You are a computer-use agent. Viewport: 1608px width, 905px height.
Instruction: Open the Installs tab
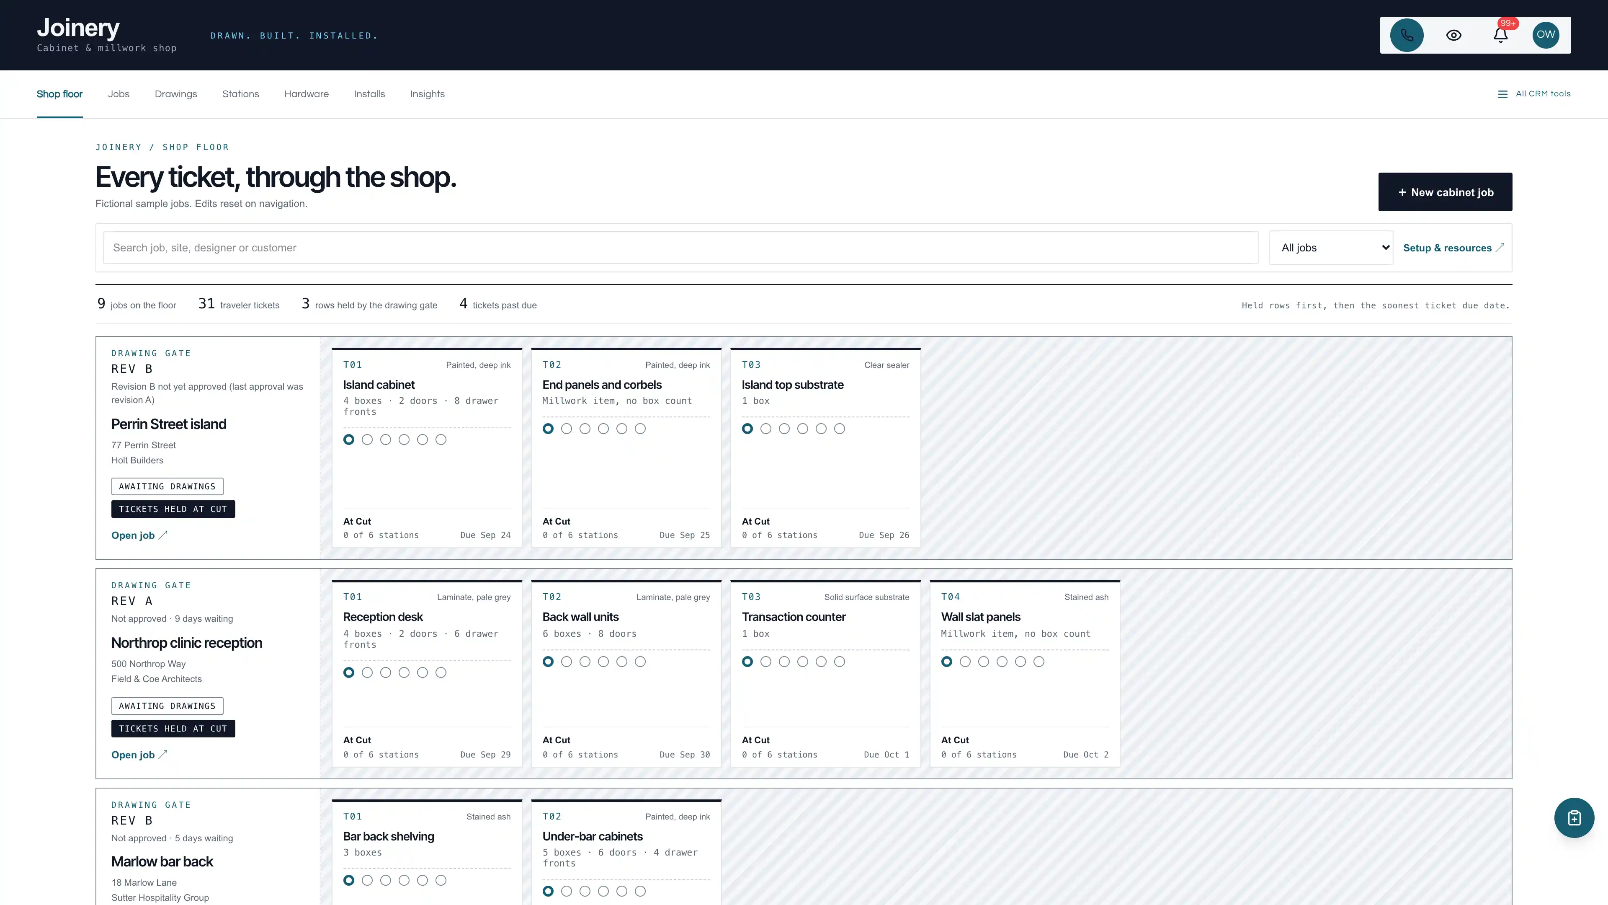(369, 94)
